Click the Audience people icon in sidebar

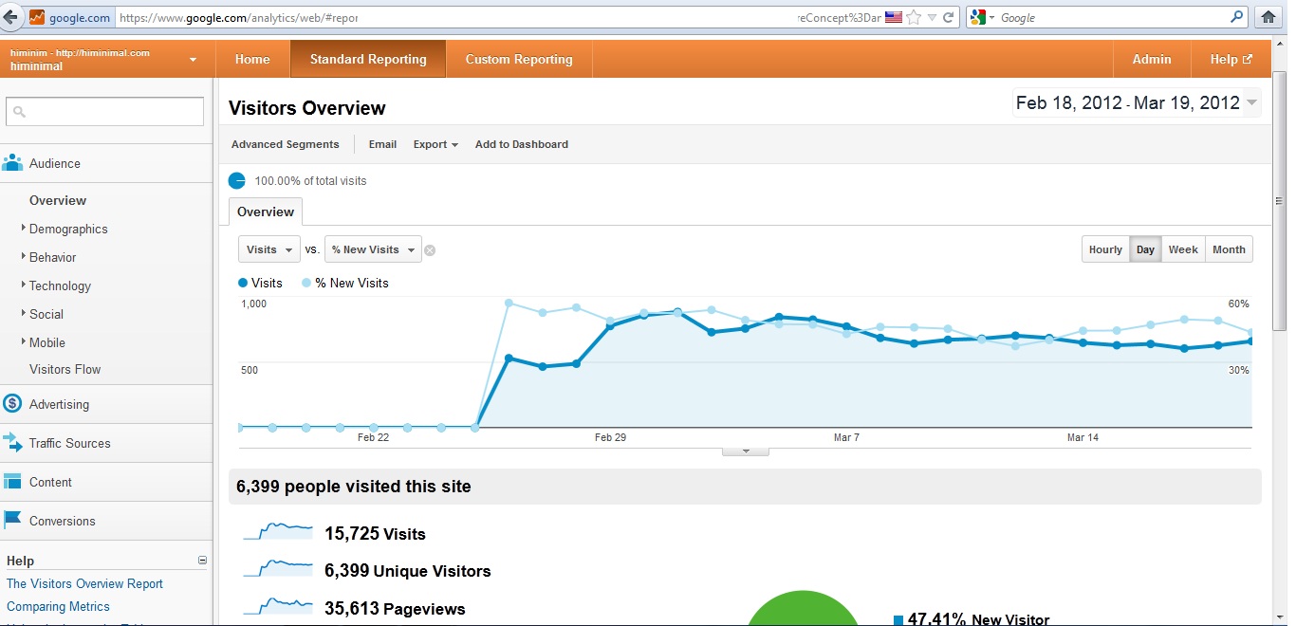click(x=12, y=163)
